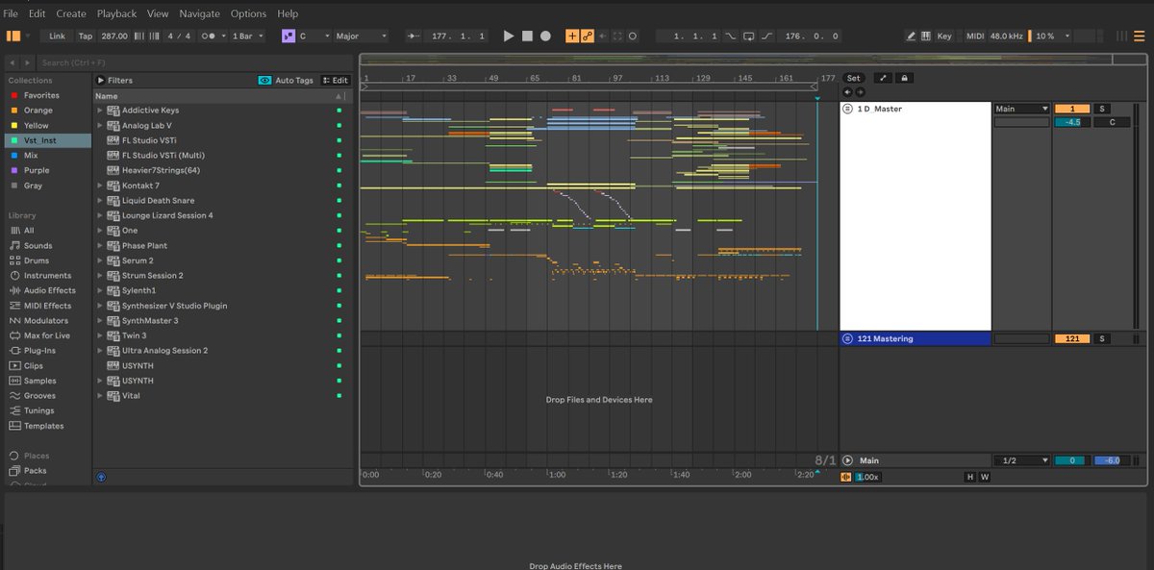The image size is (1154, 570).
Task: Open the File menu
Action: 11,13
